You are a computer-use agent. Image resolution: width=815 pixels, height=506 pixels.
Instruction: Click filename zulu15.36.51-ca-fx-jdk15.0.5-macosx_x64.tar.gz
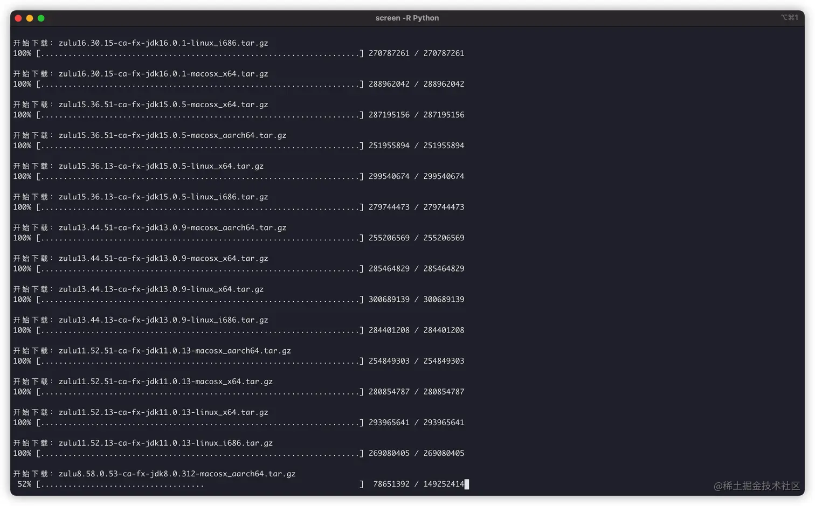pyautogui.click(x=163, y=105)
